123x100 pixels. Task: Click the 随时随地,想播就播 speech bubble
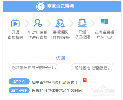[x=92, y=68]
